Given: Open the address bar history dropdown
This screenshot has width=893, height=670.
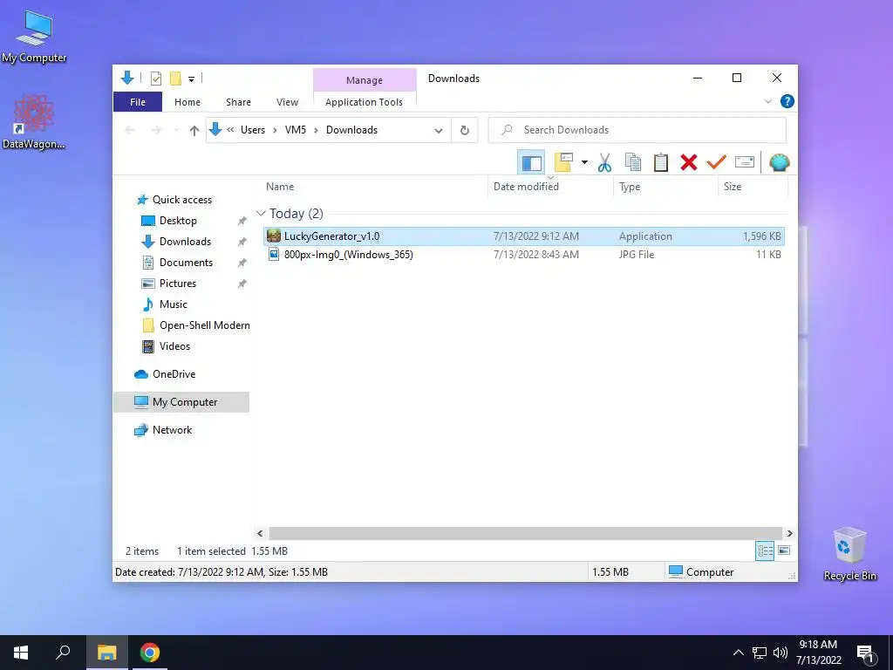Looking at the screenshot, I should 439,131.
